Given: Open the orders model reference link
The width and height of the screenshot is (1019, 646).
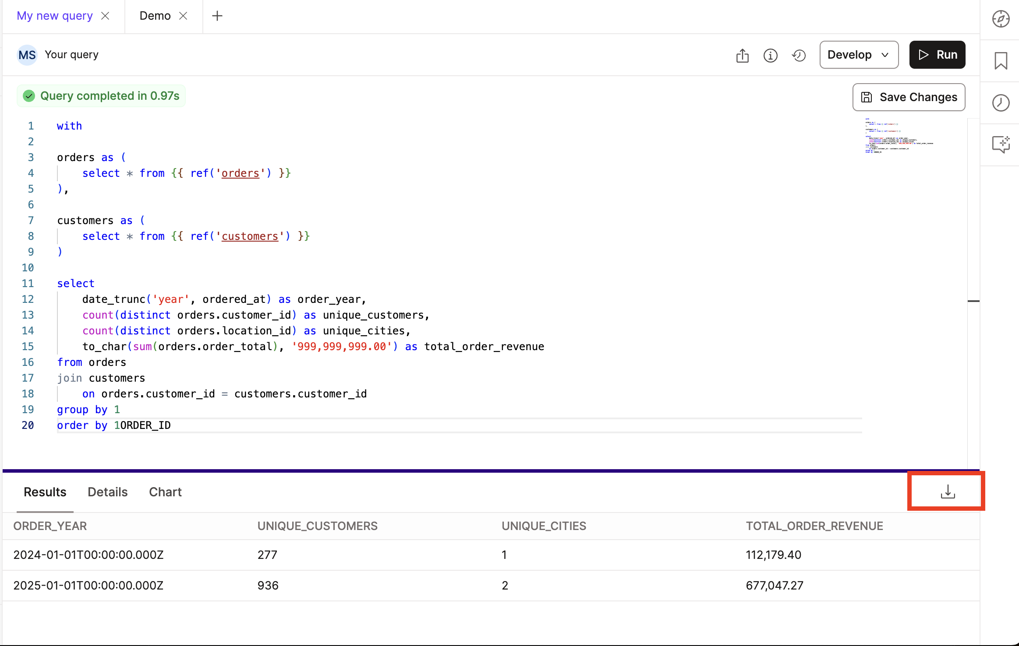Looking at the screenshot, I should pos(241,173).
